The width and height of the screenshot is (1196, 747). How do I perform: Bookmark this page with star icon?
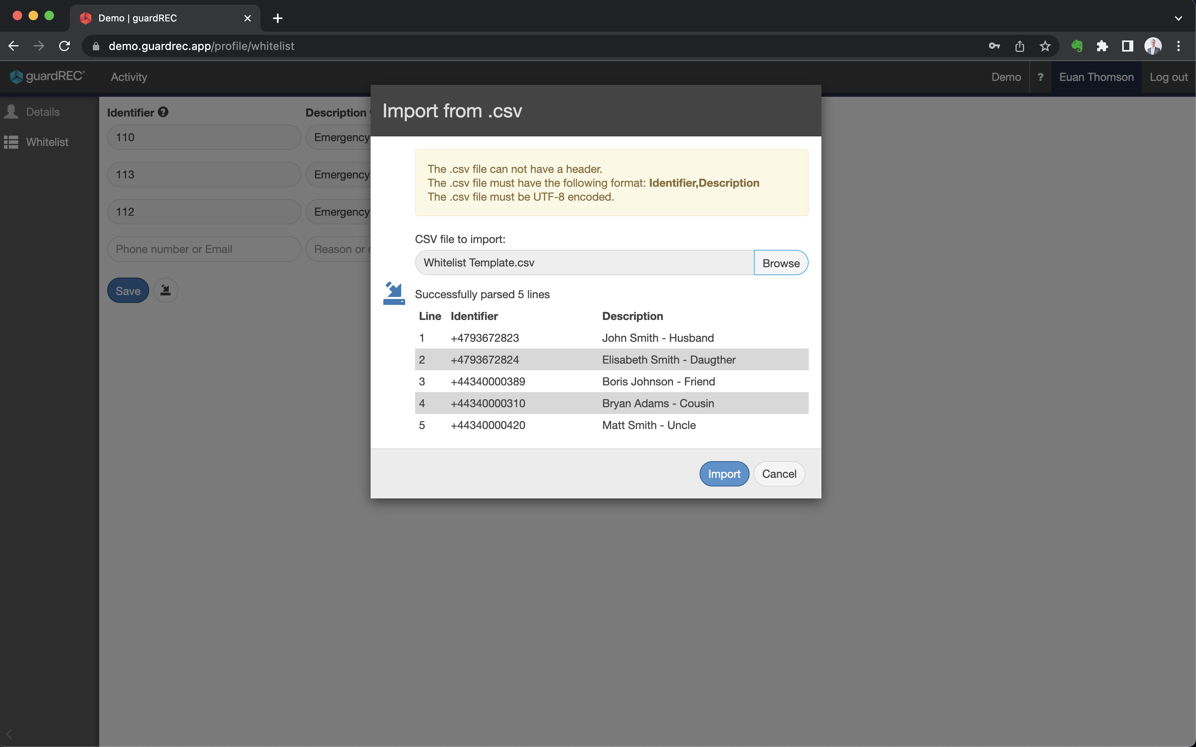tap(1045, 46)
